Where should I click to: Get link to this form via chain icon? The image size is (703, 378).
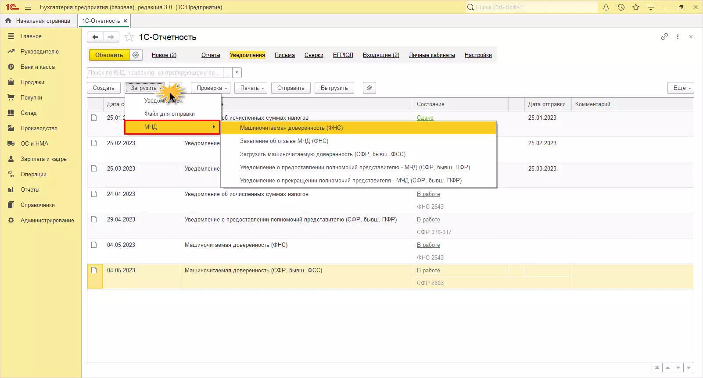(664, 37)
